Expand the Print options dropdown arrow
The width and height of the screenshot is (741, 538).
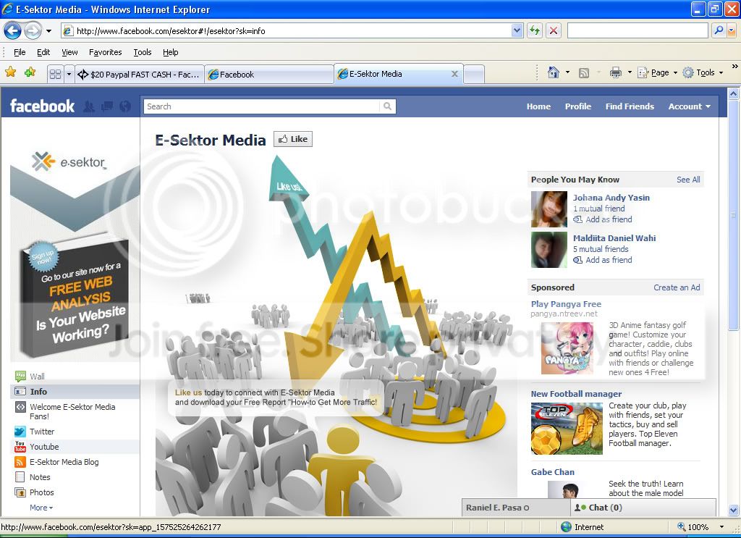click(630, 72)
